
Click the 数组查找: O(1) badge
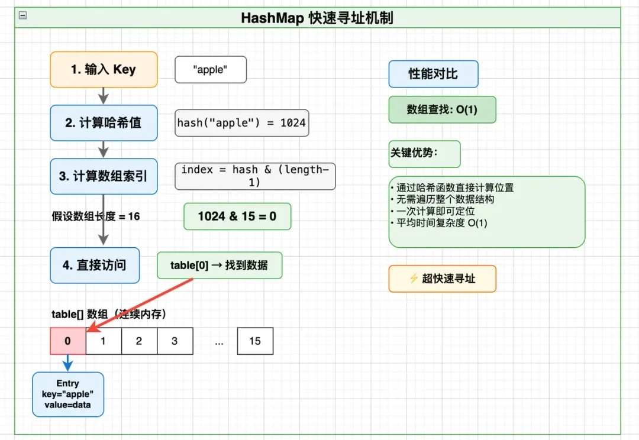point(442,109)
